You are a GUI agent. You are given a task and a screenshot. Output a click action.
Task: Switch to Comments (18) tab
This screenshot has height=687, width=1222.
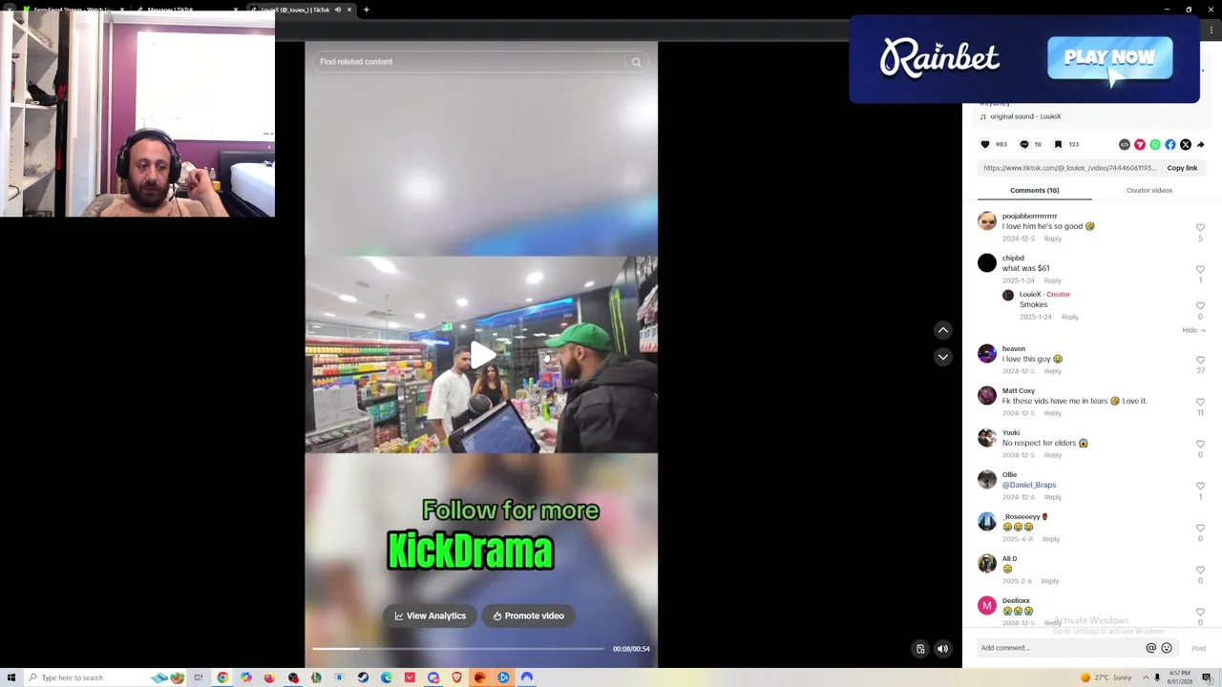coord(1034,191)
